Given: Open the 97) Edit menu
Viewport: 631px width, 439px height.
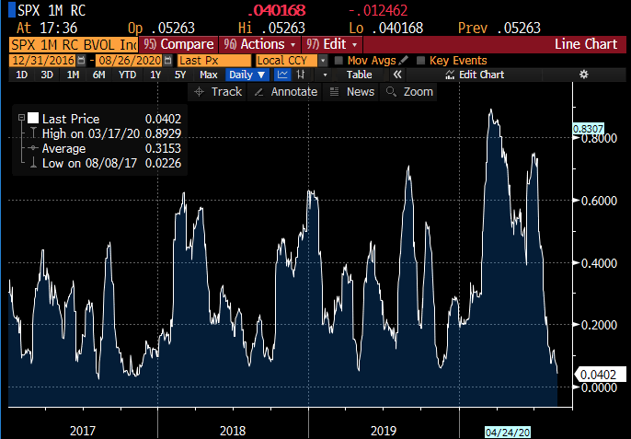Looking at the screenshot, I should [331, 44].
